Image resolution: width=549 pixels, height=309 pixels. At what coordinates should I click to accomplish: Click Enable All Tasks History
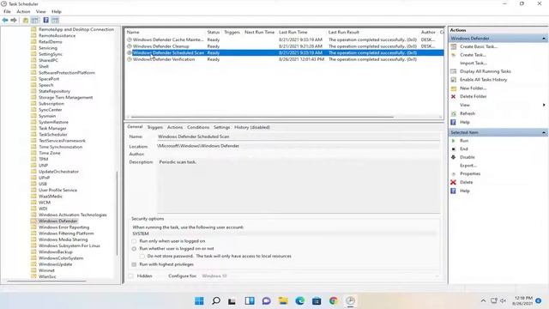point(483,80)
